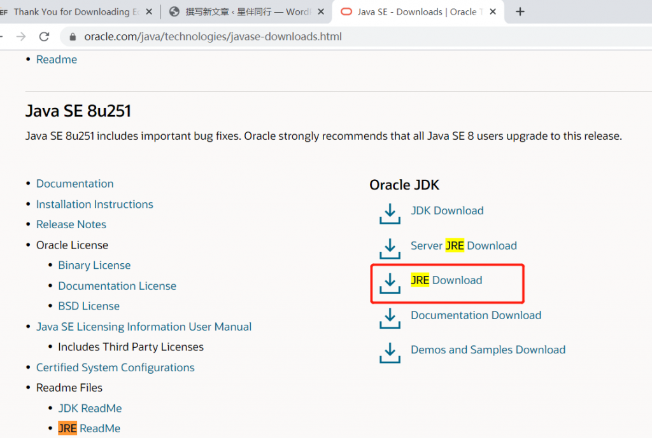
Task: Open Java SE Licensing Information User Manual
Action: pyautogui.click(x=144, y=327)
